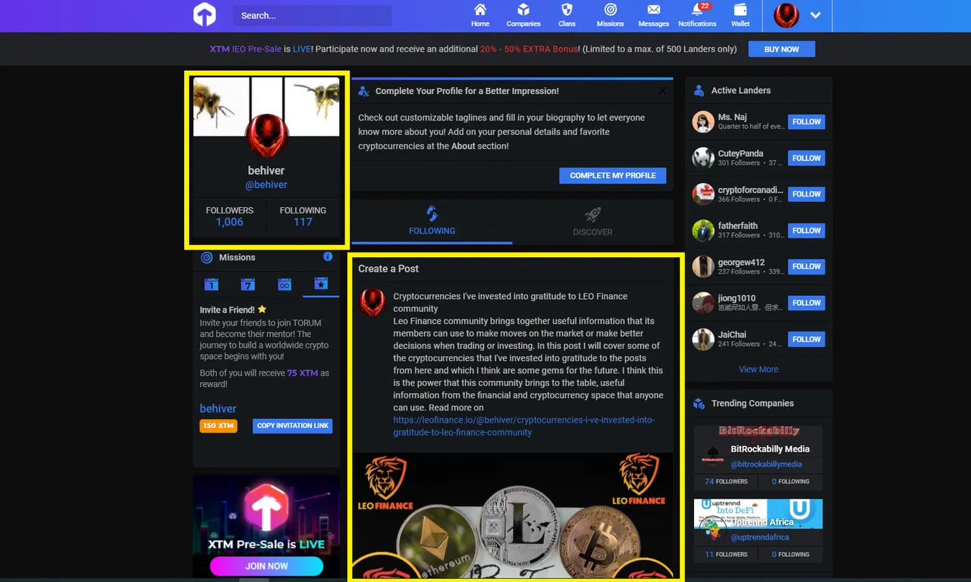
Task: Open CuteyPanda's avatar
Action: (x=703, y=158)
